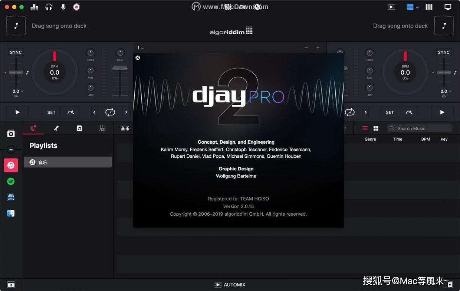Click the left deck tempo slider handle

[x=16, y=72]
